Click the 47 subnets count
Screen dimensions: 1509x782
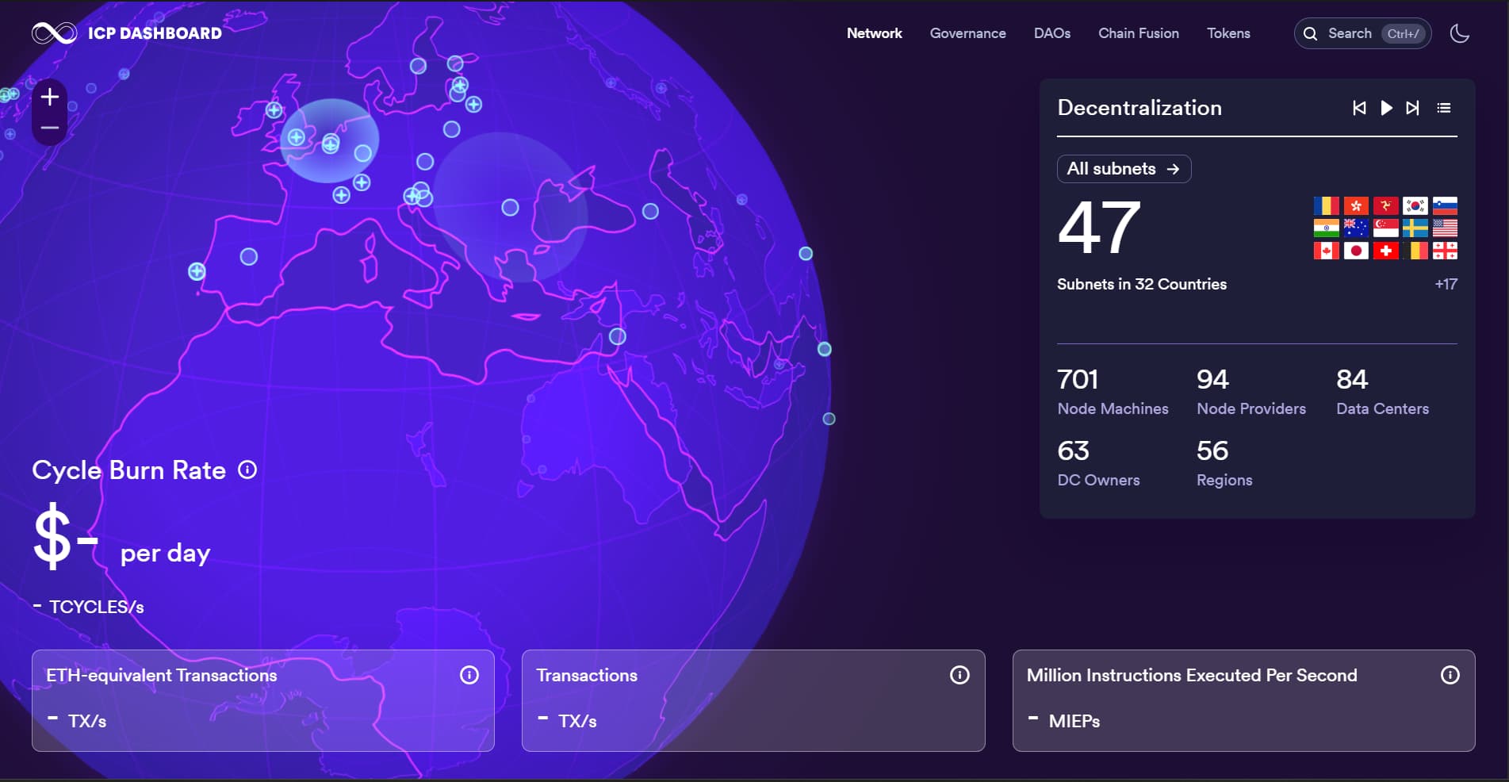[x=1099, y=228]
